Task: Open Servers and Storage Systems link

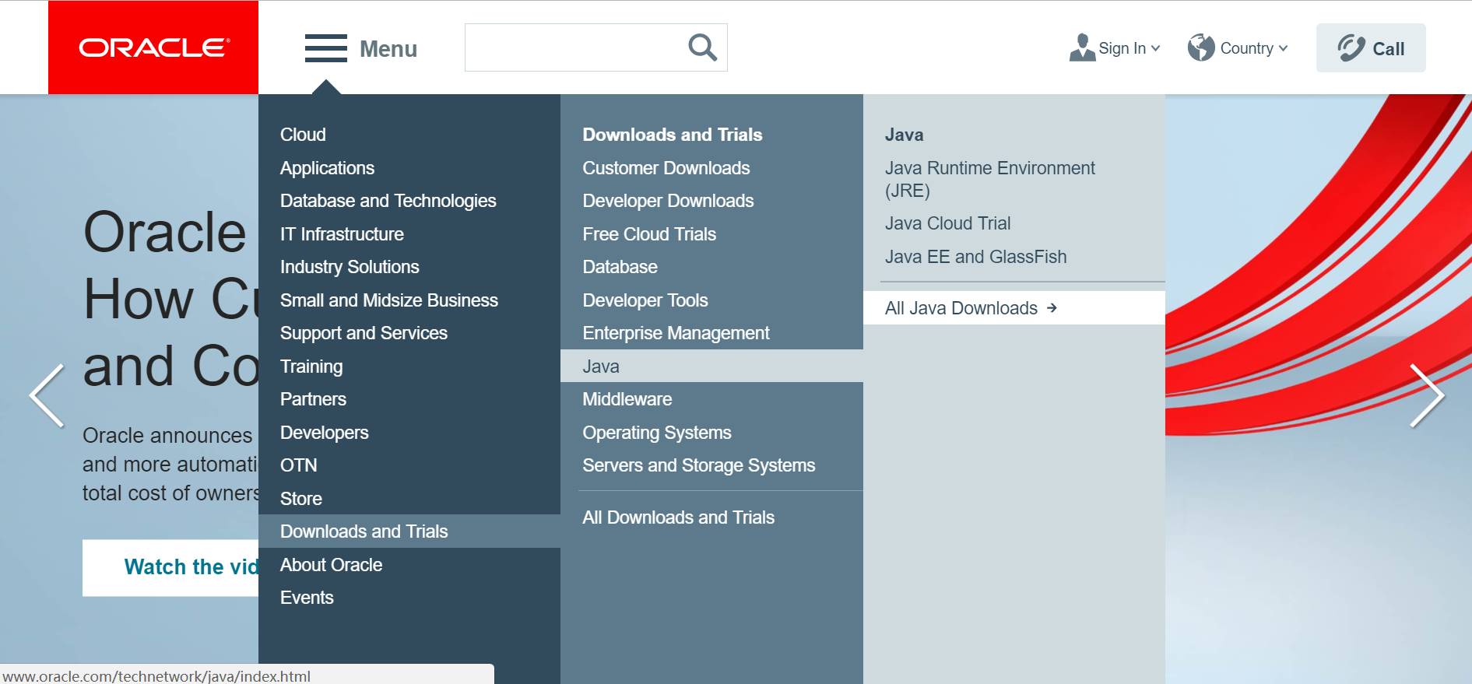Action: click(x=698, y=465)
